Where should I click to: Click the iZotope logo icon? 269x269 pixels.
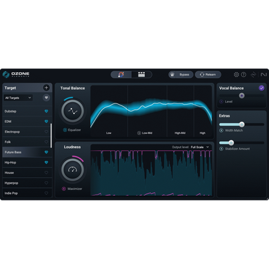(x=253, y=74)
